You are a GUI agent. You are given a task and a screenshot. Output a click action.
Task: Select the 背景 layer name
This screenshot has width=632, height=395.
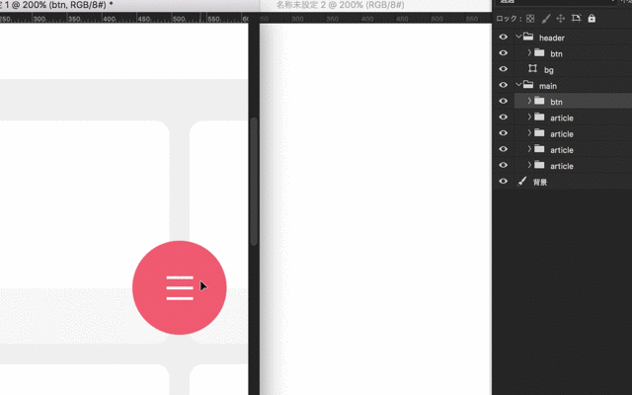(540, 182)
